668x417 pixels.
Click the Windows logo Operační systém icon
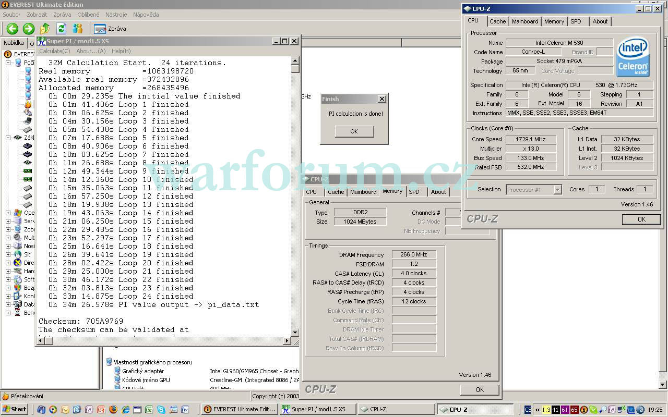tap(18, 213)
